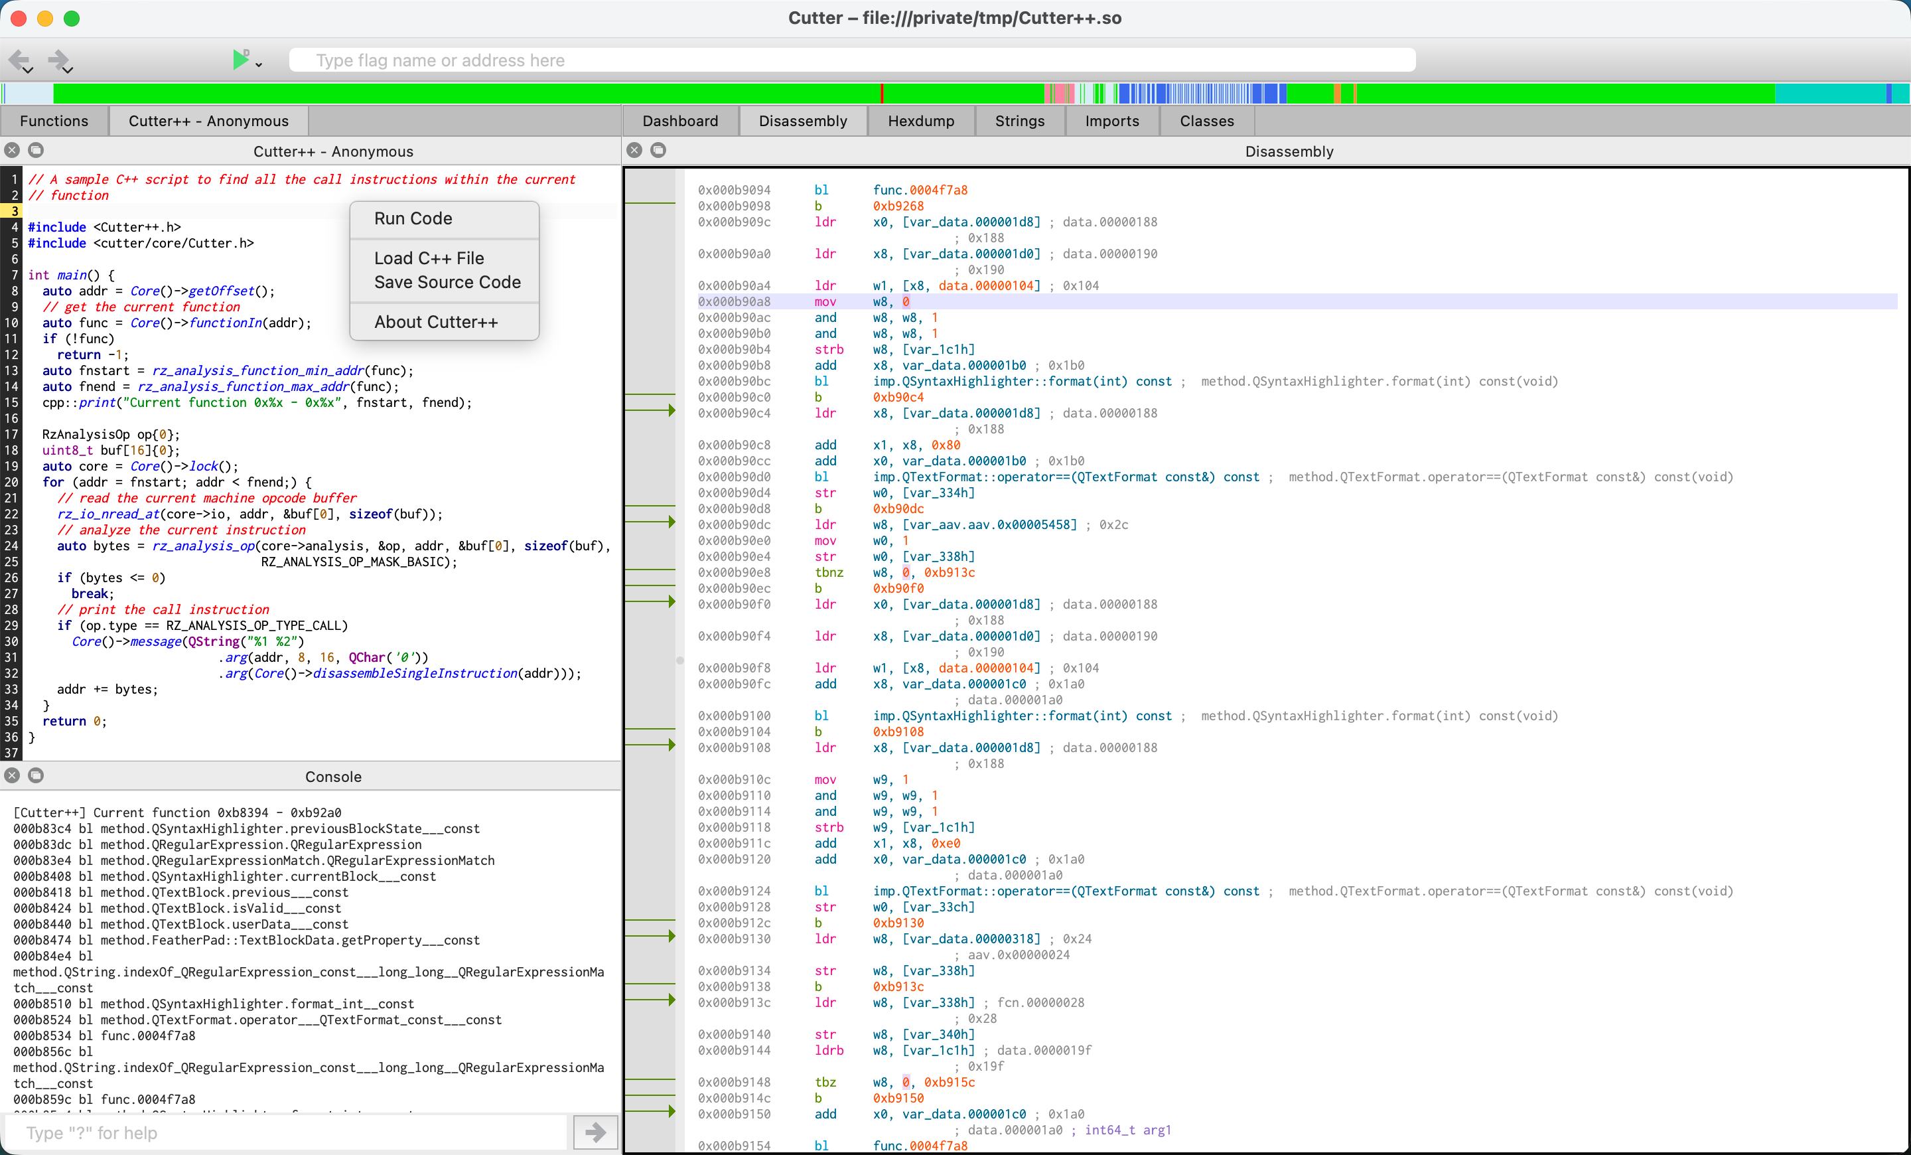Image resolution: width=1911 pixels, height=1155 pixels.
Task: Click the cyan region of the overview bar
Action: tap(1830, 93)
